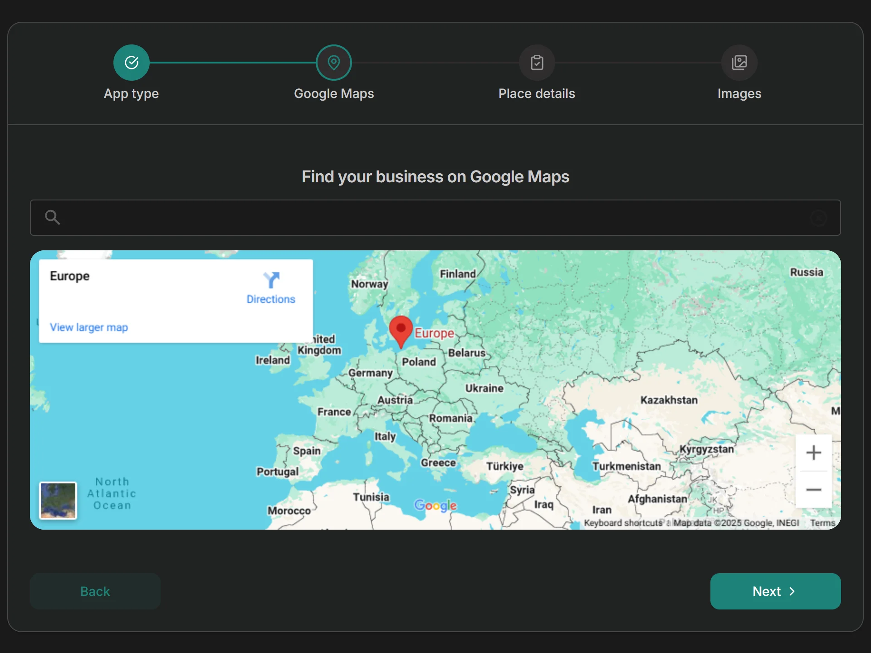The width and height of the screenshot is (871, 653).
Task: Click the Italy label on map
Action: coord(385,436)
